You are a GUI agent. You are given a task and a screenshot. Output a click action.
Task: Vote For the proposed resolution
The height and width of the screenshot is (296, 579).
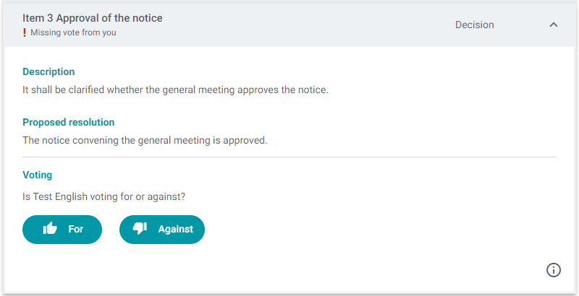click(62, 229)
